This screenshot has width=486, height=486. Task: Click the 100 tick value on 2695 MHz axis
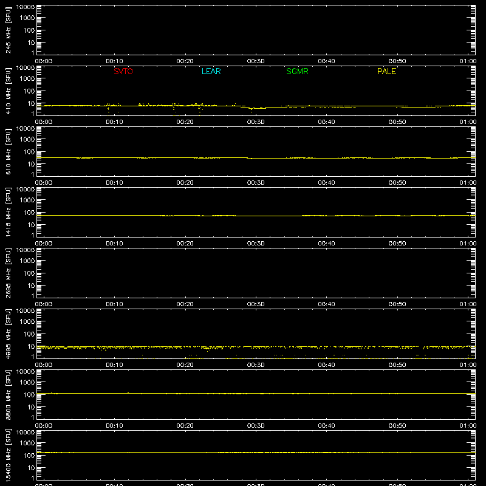coord(29,273)
